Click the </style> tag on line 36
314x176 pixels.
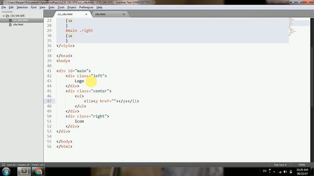tap(65, 45)
